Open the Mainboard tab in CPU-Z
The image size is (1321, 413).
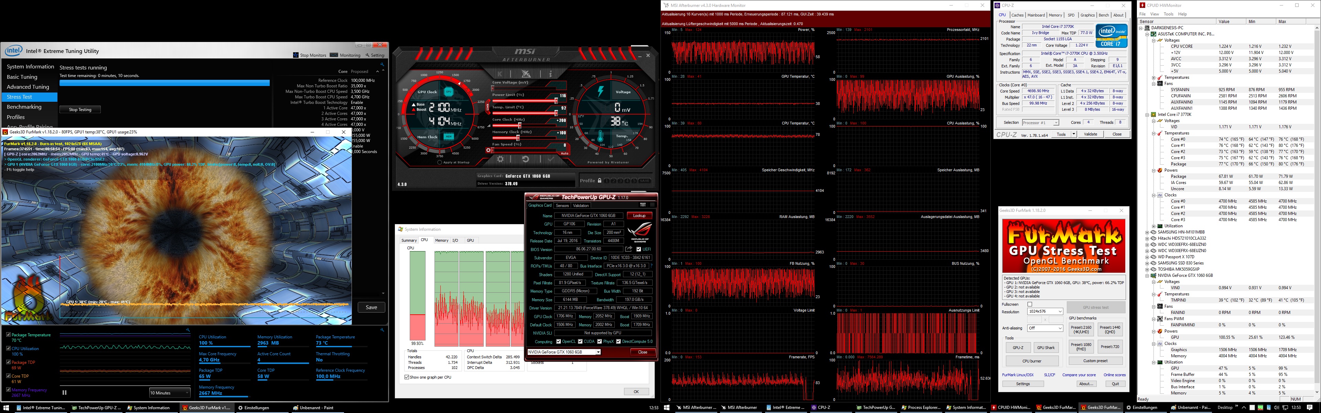pyautogui.click(x=1036, y=15)
